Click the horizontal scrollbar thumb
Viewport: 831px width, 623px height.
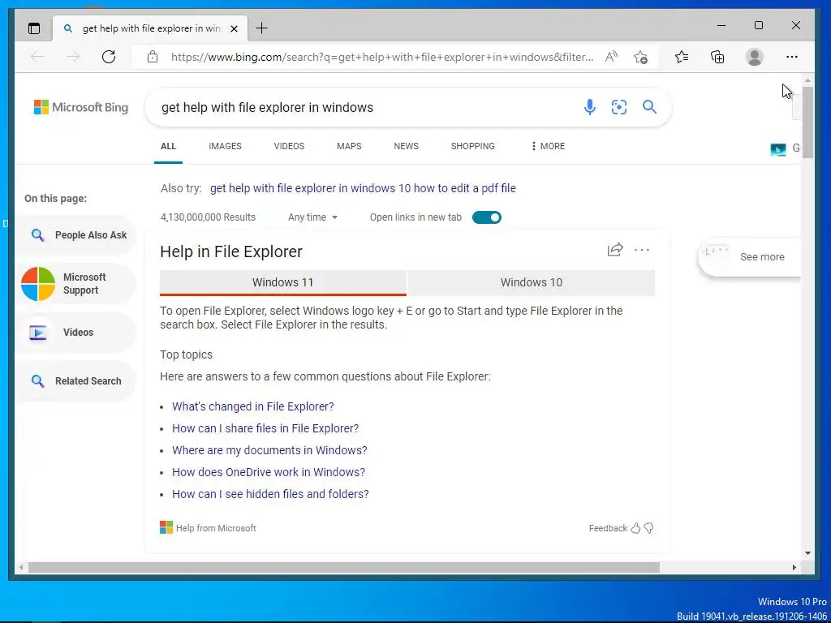[344, 567]
